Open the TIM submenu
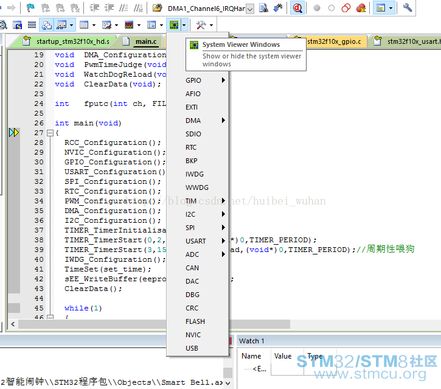441x389 pixels. coord(198,201)
